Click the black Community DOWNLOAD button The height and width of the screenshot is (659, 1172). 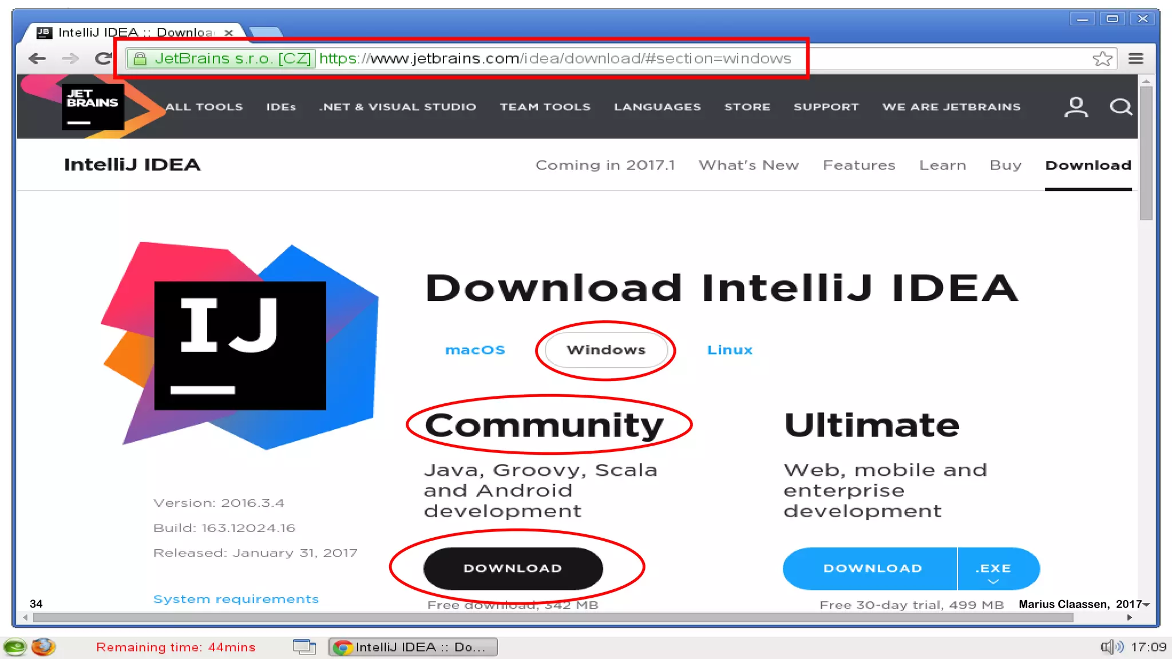pyautogui.click(x=513, y=569)
